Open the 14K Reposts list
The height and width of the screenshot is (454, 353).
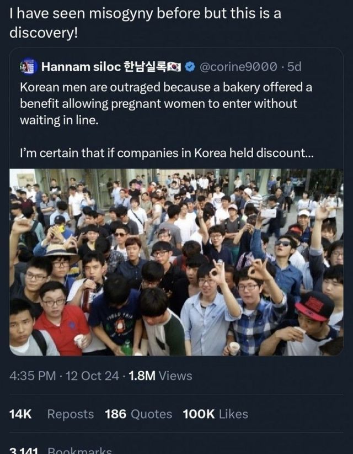coord(51,414)
